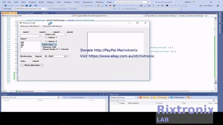
Task: Click the navigate backward circle icon
Action: pyautogui.click(x=6, y=6)
